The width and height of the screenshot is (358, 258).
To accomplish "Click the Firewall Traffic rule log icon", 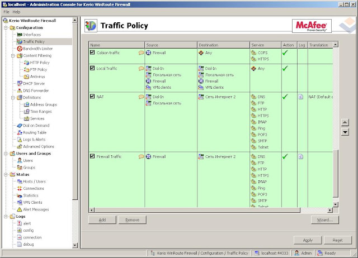I will click(x=301, y=156).
